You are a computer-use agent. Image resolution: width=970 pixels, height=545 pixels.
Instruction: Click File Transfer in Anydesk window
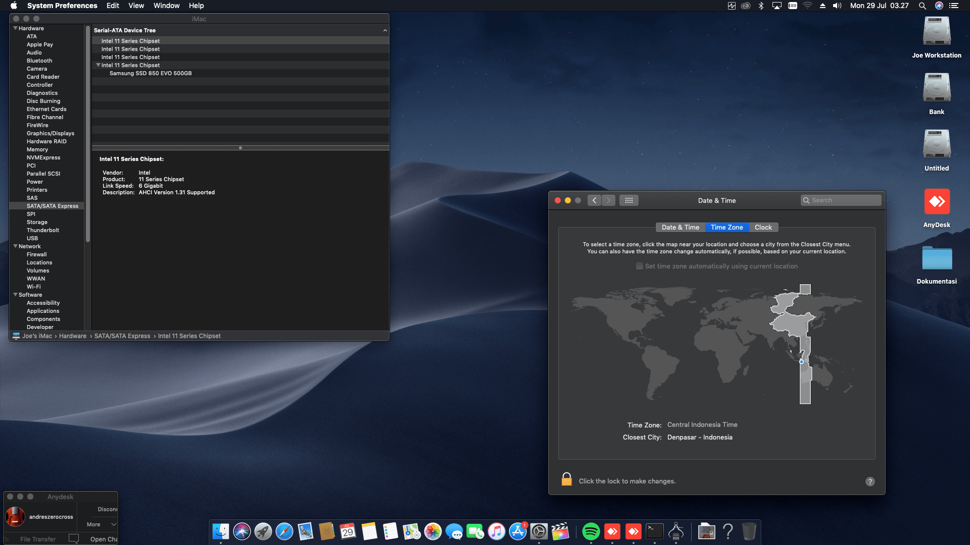(x=38, y=539)
